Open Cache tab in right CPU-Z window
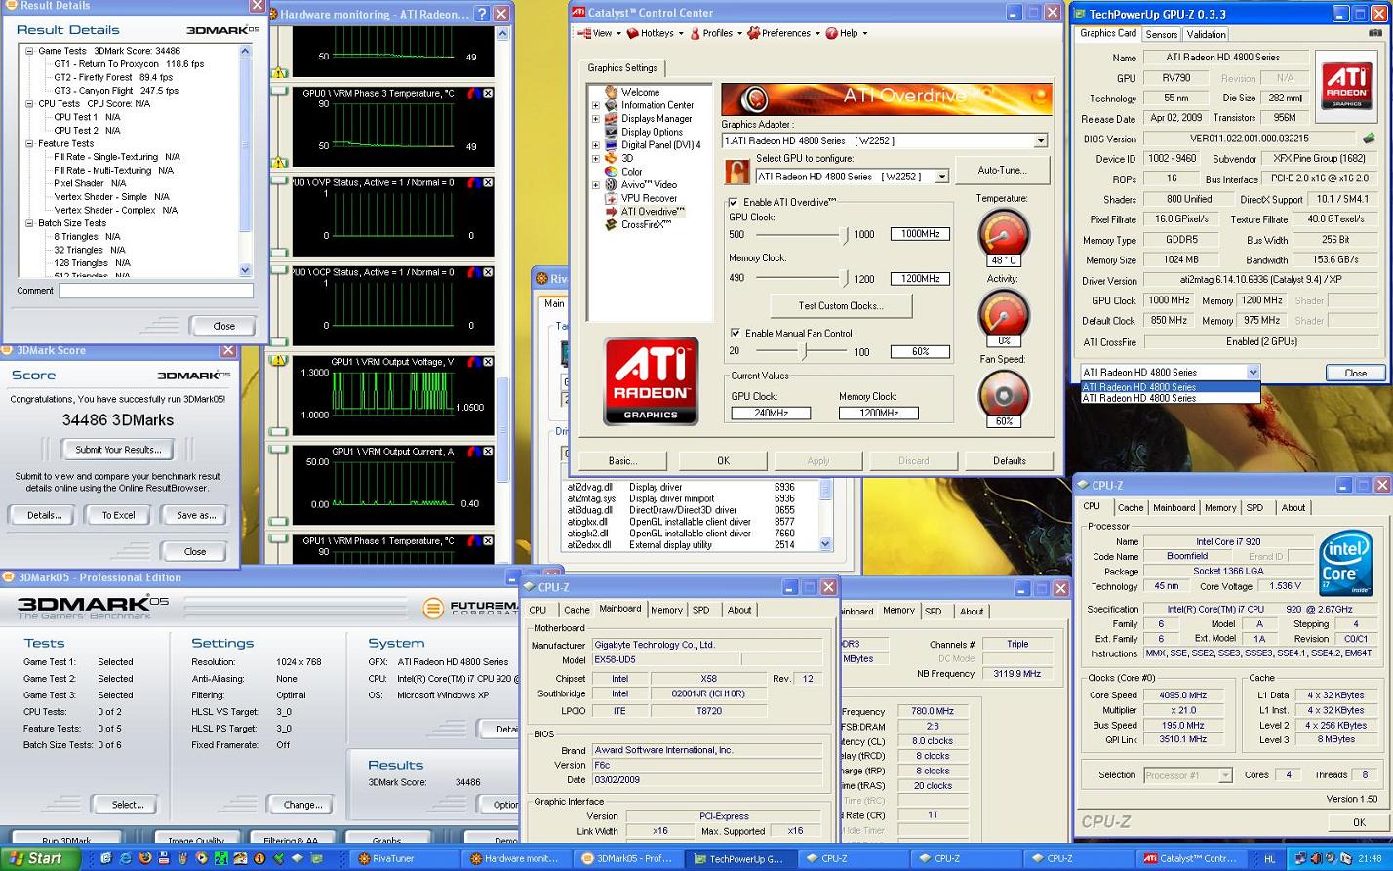 click(1131, 508)
